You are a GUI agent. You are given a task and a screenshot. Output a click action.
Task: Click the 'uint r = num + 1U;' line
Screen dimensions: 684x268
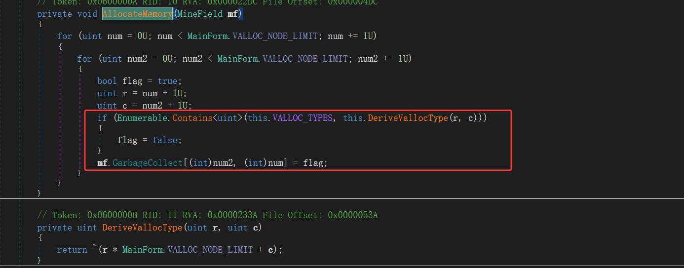coord(142,93)
